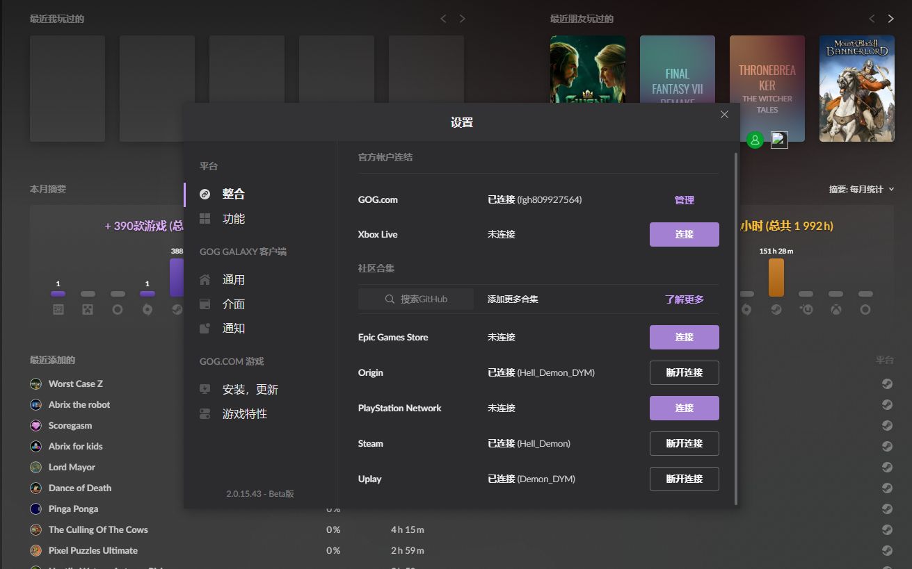Click purple 388 games chart bar
This screenshot has height=569, width=912.
177,277
